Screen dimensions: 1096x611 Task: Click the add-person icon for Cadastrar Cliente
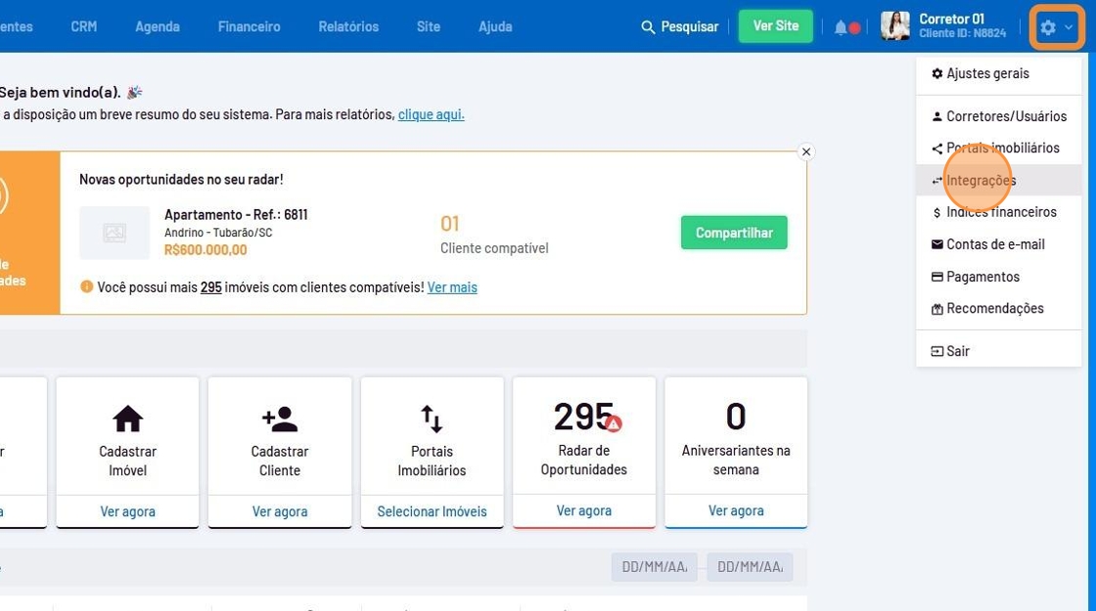(280, 418)
